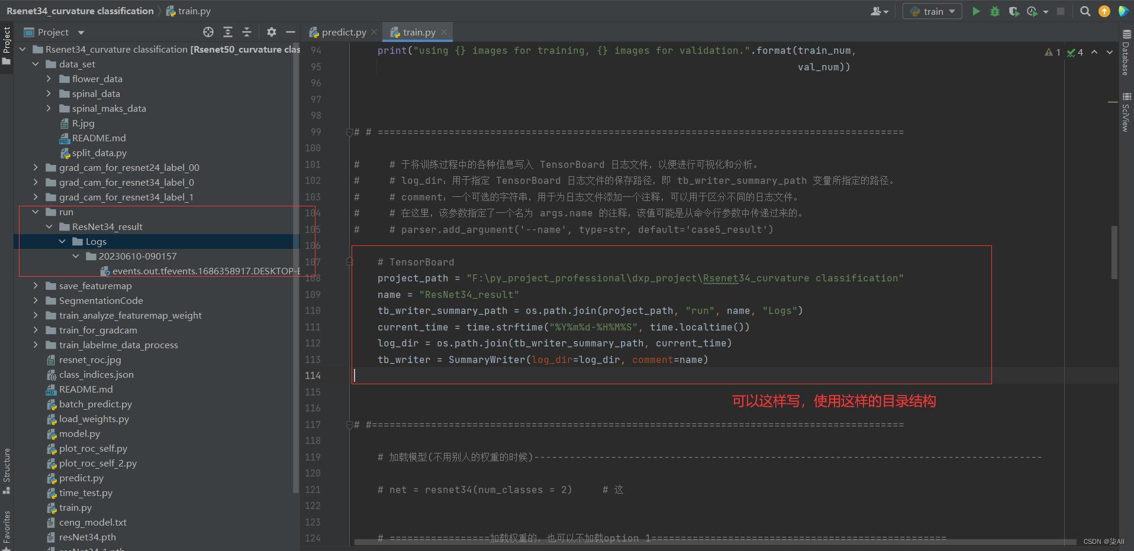1134x551 pixels.
Task: Collapse the run folder
Action: [36, 212]
